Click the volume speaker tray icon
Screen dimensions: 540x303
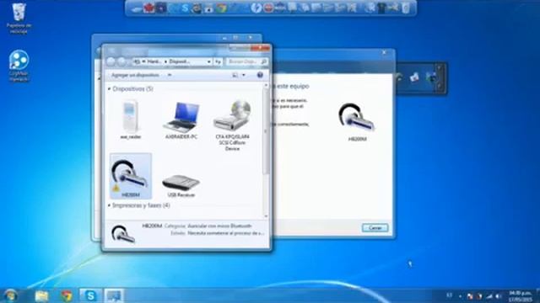click(499, 295)
